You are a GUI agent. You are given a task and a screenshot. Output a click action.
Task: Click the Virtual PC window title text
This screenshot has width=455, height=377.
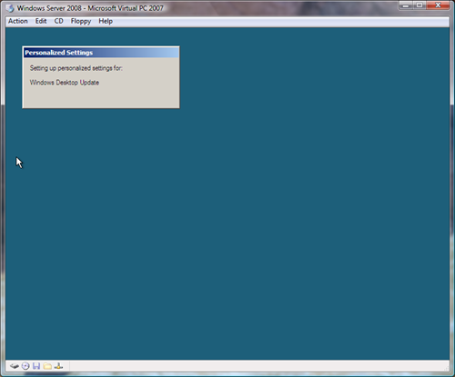click(90, 8)
